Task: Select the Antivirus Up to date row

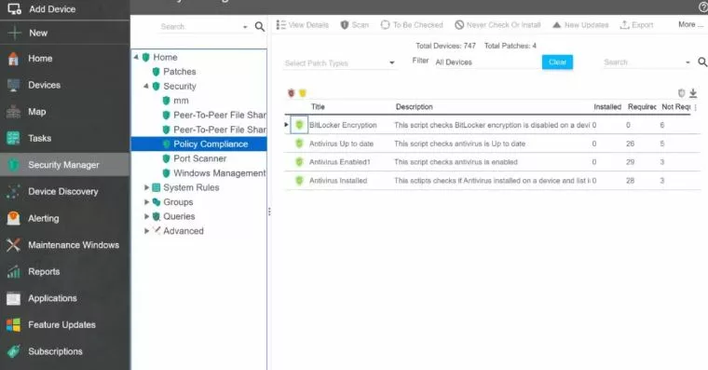Action: pyautogui.click(x=492, y=144)
